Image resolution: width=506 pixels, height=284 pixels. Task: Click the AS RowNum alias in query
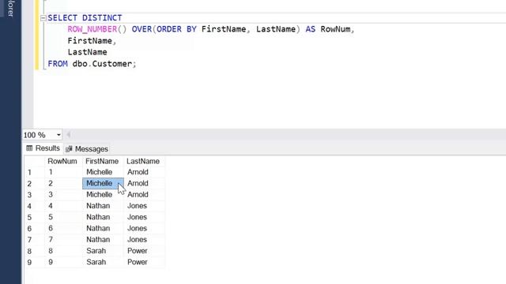pos(328,29)
